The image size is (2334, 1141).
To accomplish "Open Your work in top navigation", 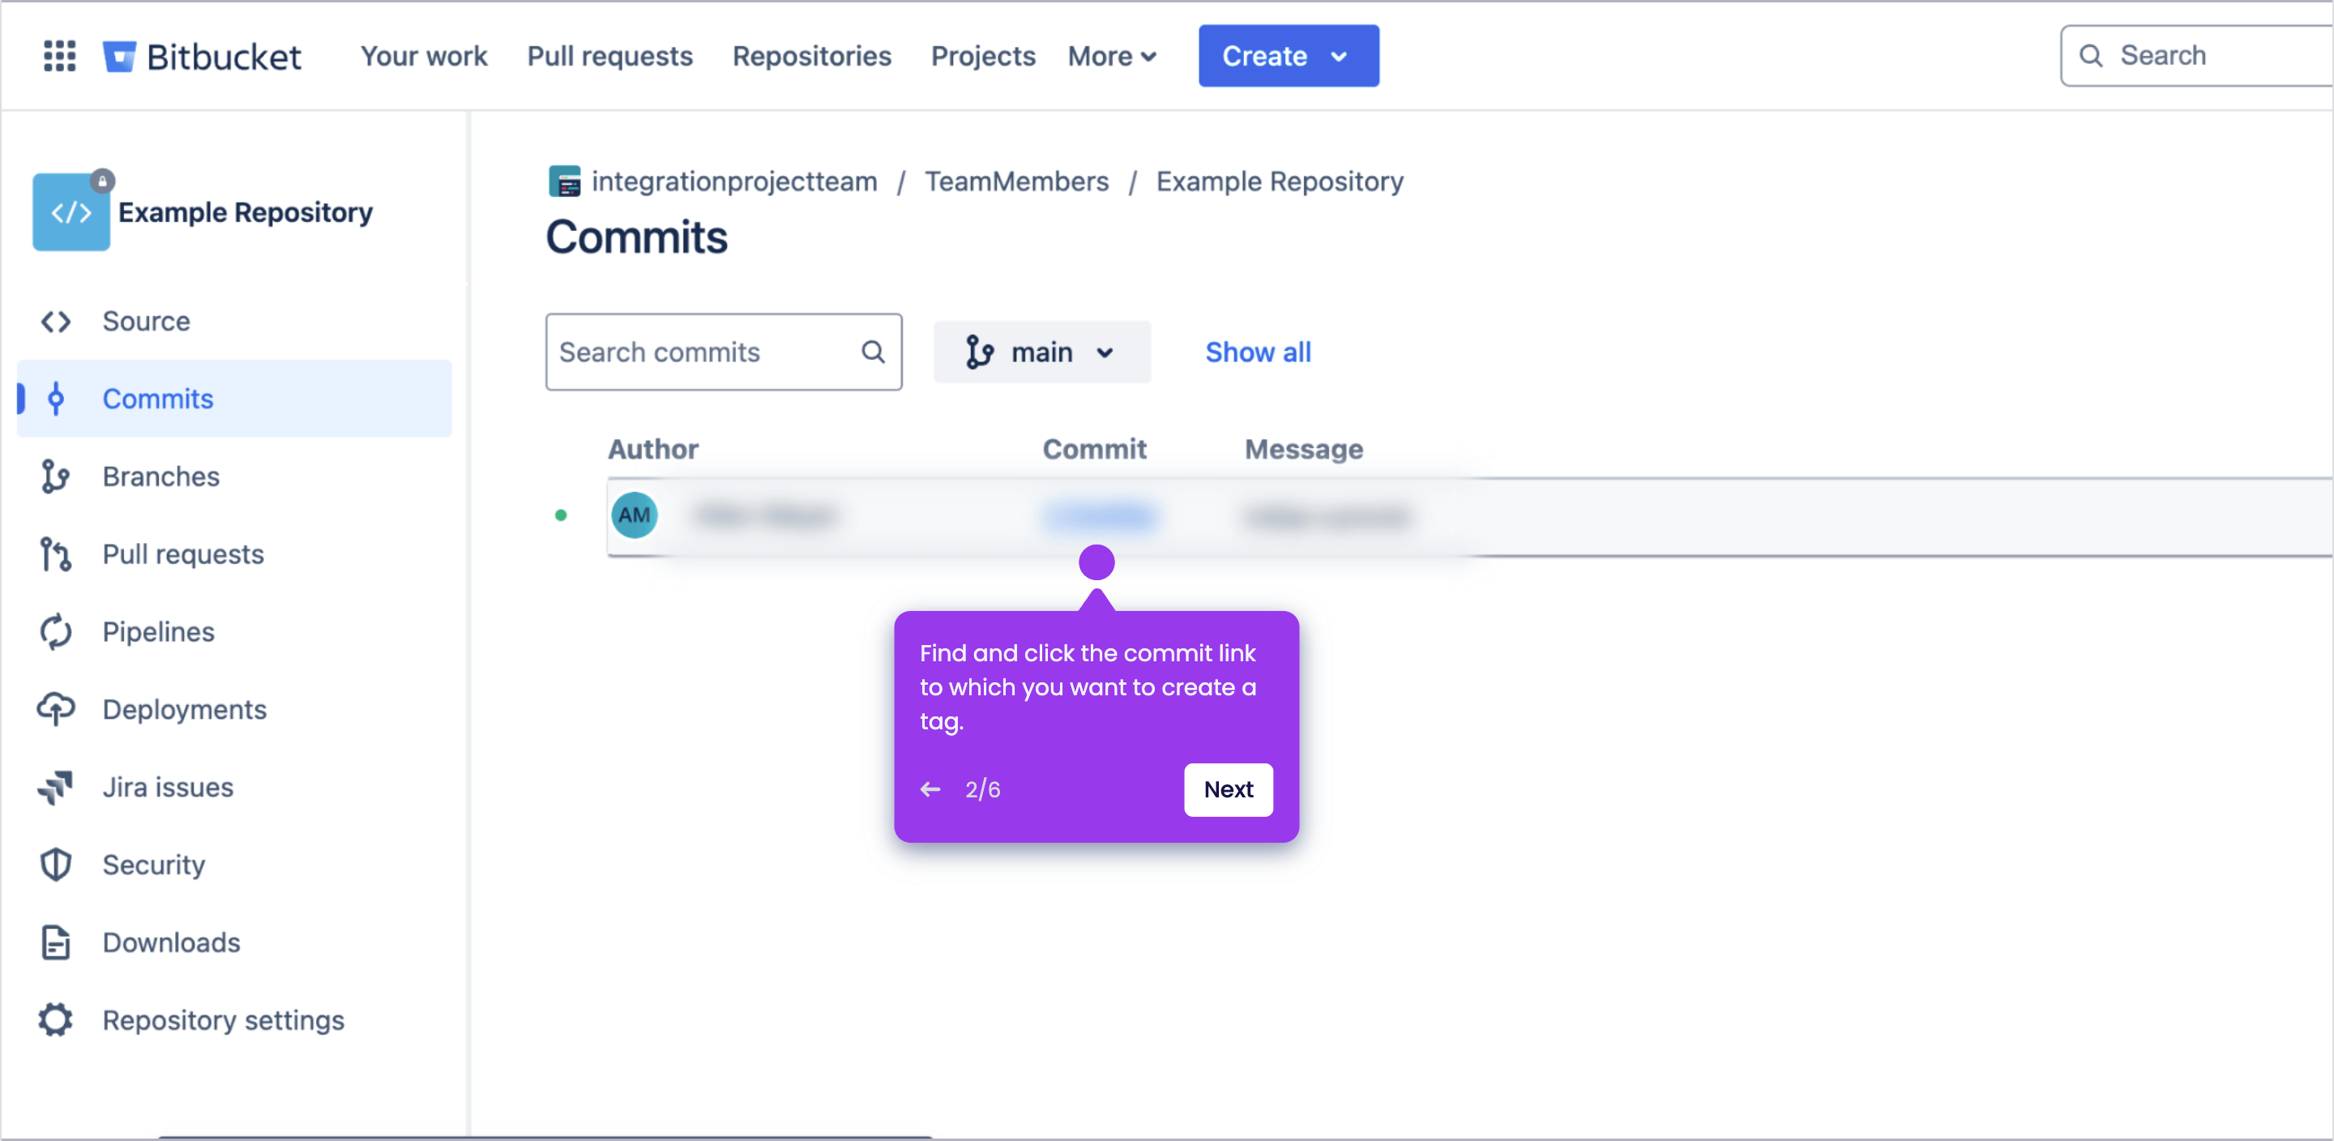I will click(424, 56).
